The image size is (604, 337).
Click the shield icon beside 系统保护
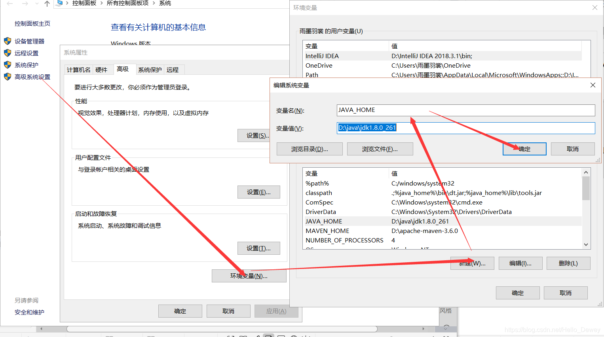tap(8, 65)
